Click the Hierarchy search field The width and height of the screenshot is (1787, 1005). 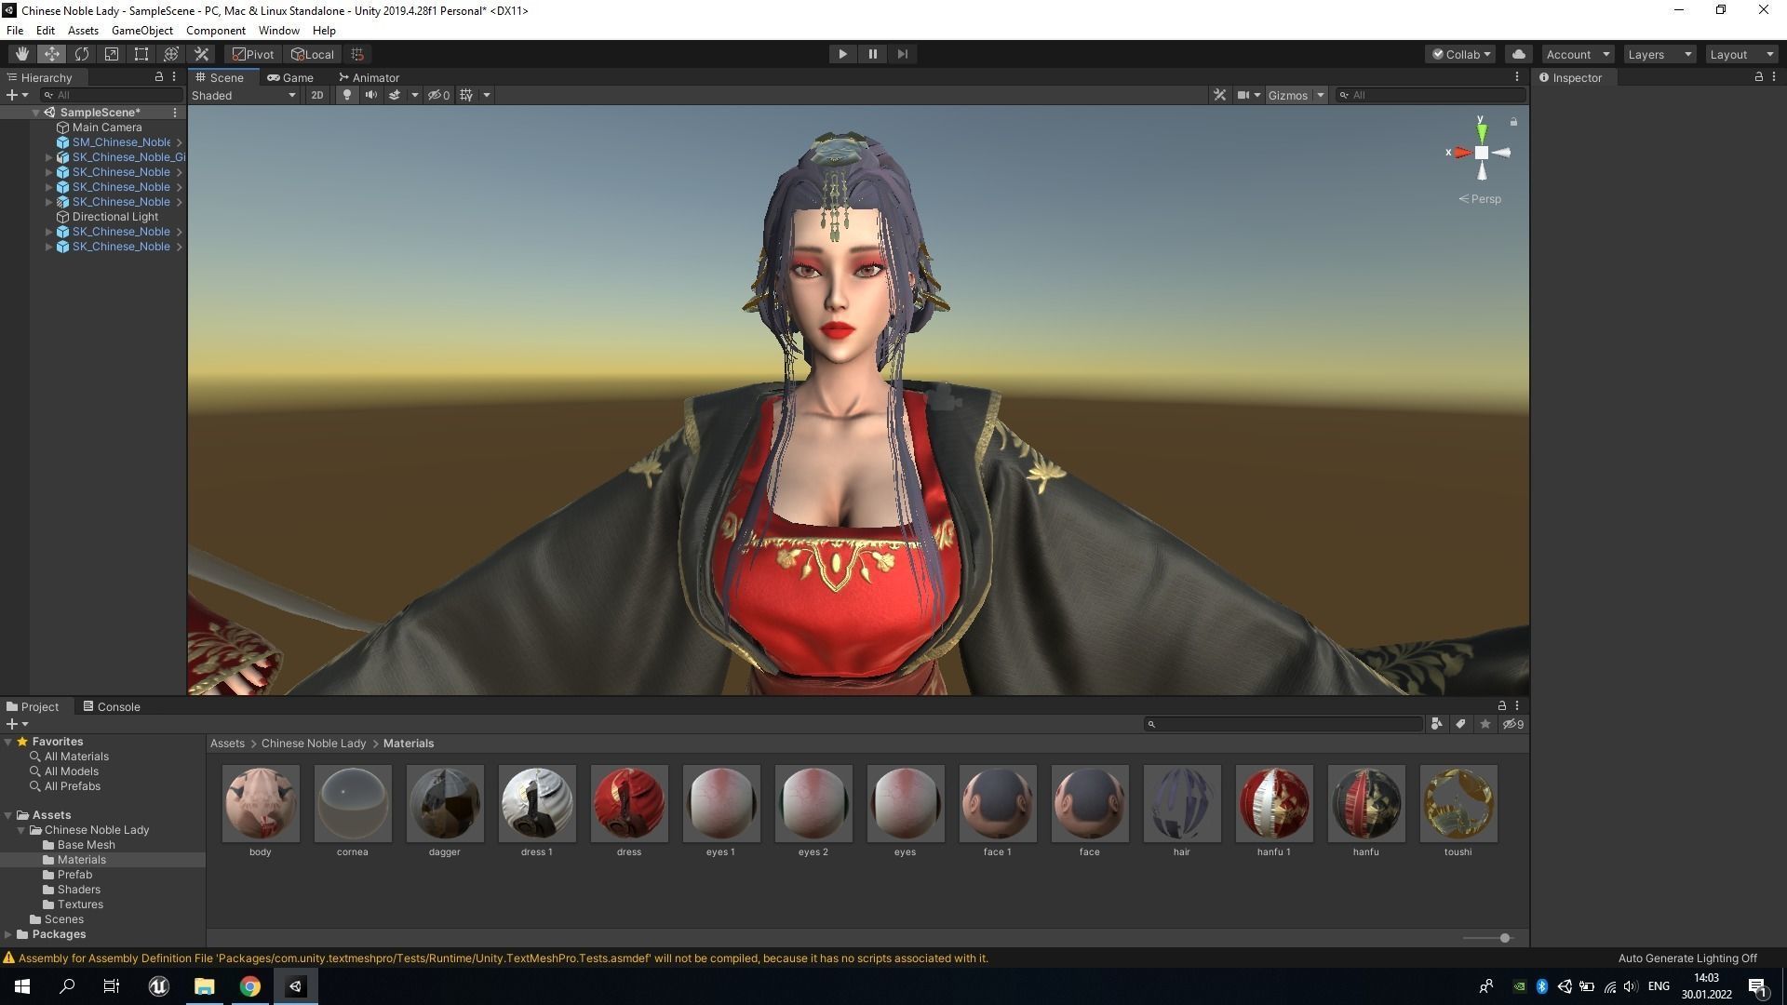(112, 95)
